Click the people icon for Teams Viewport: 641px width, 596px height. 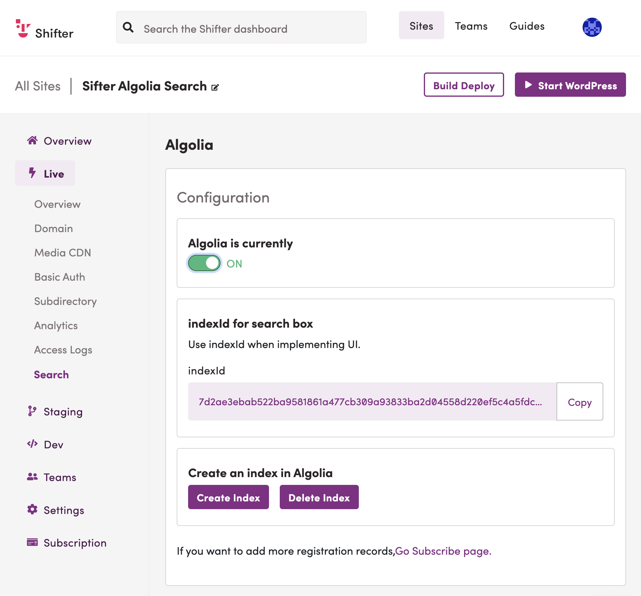pyautogui.click(x=32, y=477)
